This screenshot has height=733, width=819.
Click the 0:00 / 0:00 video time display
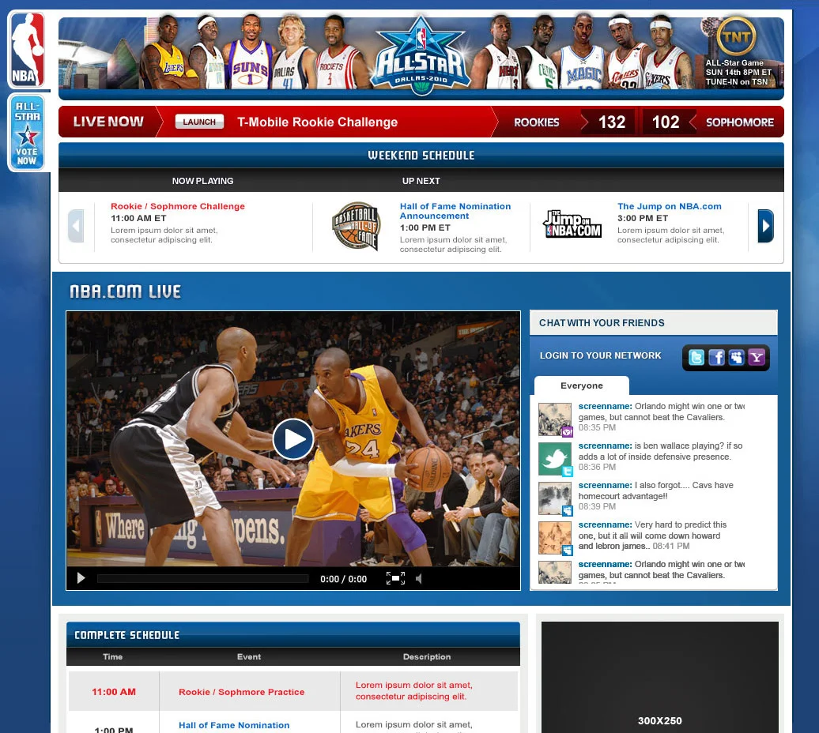coord(343,578)
